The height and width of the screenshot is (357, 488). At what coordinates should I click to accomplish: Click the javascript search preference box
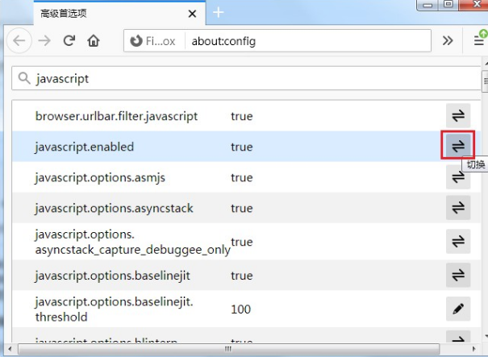(x=242, y=79)
